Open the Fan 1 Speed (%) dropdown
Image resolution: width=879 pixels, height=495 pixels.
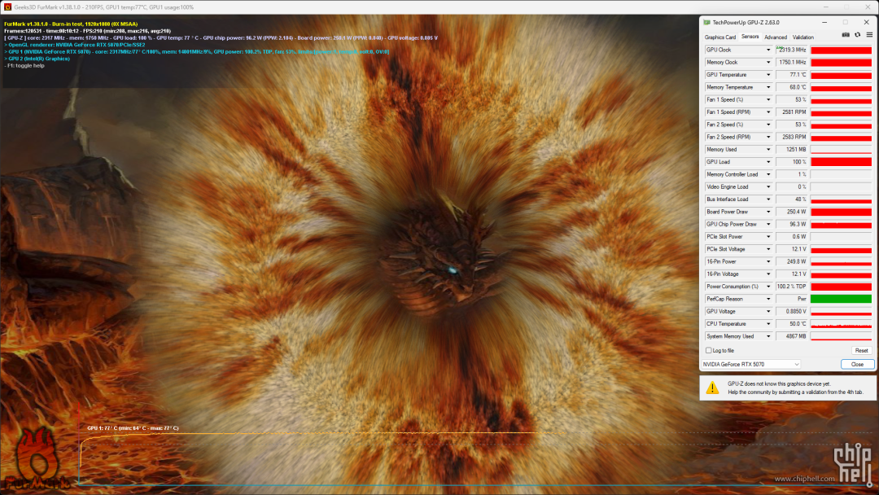(768, 100)
